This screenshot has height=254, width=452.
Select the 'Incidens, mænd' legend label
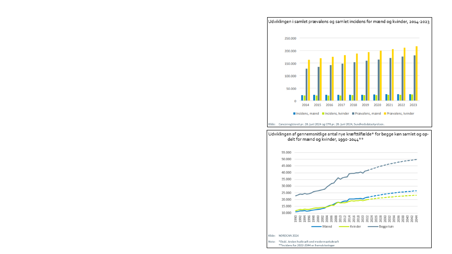click(307, 114)
